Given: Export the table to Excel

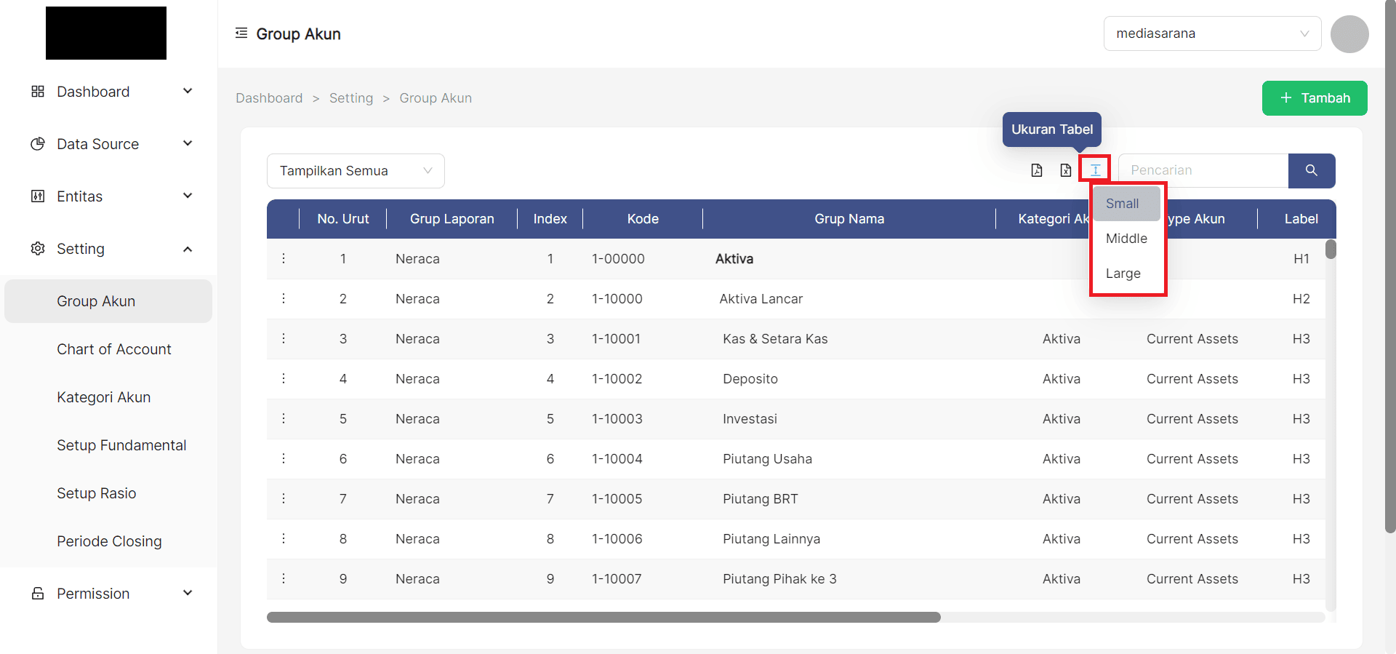Looking at the screenshot, I should pyautogui.click(x=1065, y=170).
